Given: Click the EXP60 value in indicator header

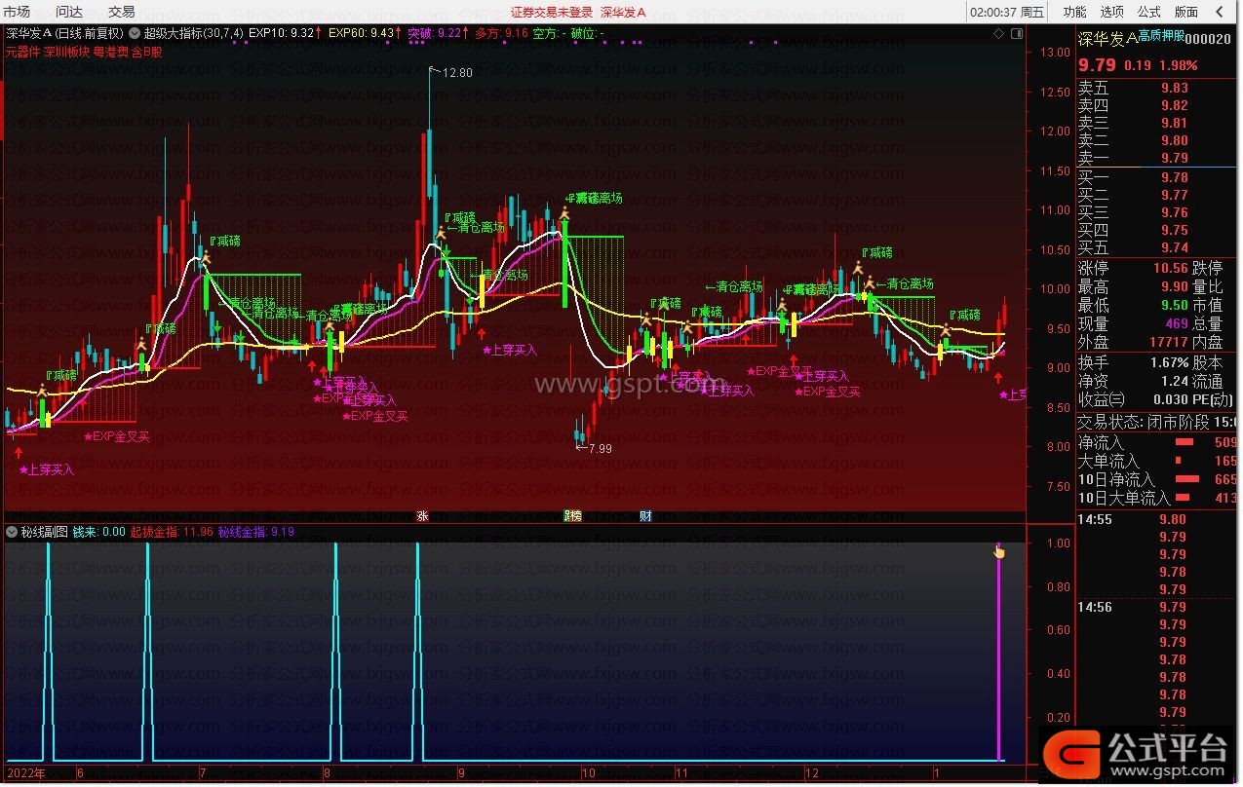Looking at the screenshot, I should [x=381, y=32].
